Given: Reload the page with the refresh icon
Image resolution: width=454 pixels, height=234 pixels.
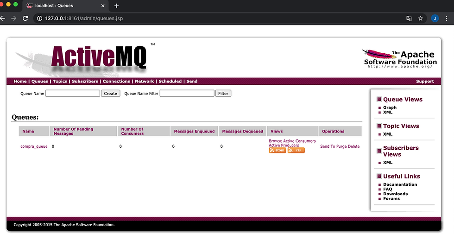Looking at the screenshot, I should click(x=25, y=18).
